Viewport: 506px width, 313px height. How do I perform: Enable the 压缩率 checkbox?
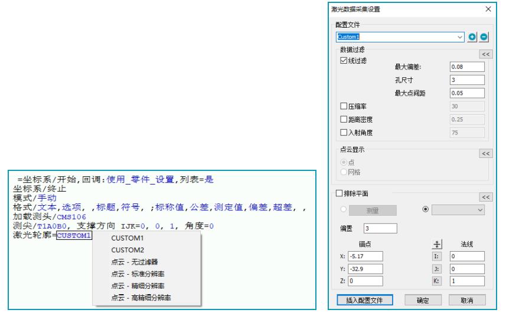pyautogui.click(x=342, y=106)
